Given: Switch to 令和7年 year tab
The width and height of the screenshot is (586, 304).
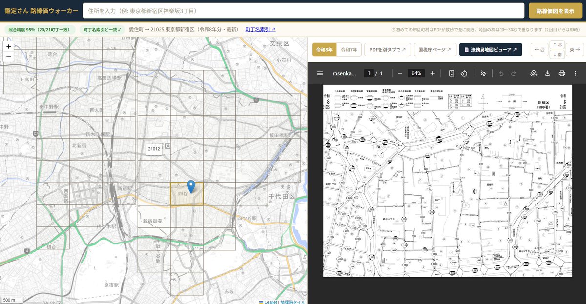Looking at the screenshot, I should click(349, 50).
